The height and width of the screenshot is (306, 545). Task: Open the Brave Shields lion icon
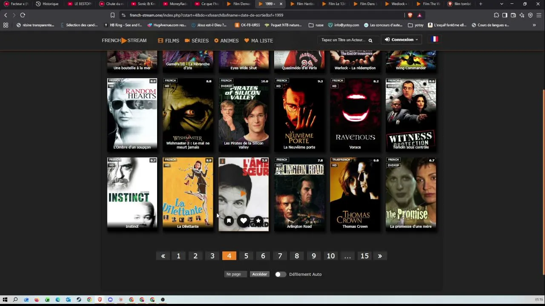(x=410, y=15)
